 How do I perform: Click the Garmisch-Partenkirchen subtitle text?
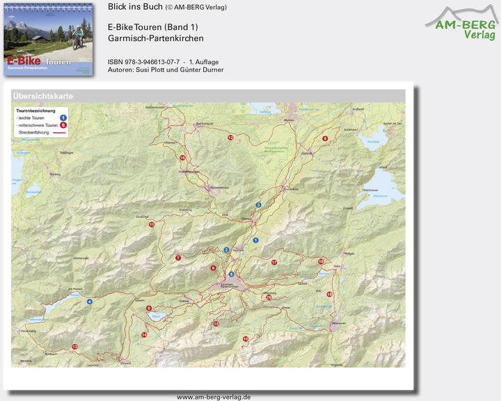pyautogui.click(x=156, y=38)
